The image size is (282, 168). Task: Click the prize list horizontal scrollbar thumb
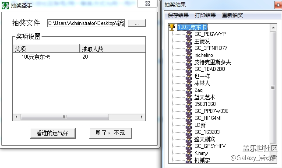tap(65, 117)
